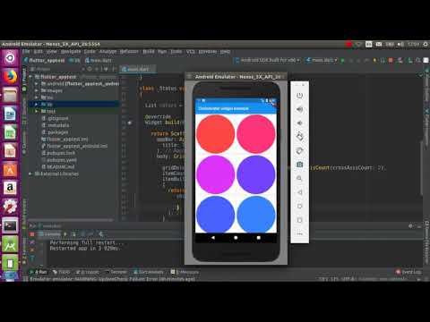This screenshot has height=322, width=430.
Task: Open the main.dart run configuration dropdown
Action: click(x=322, y=60)
